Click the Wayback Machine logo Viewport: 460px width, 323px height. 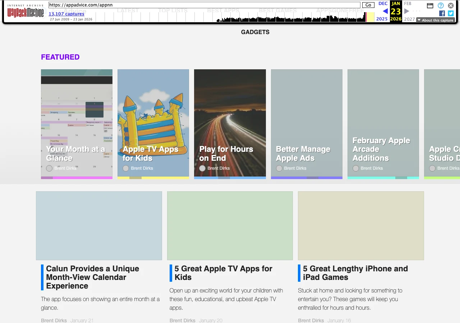(x=26, y=12)
